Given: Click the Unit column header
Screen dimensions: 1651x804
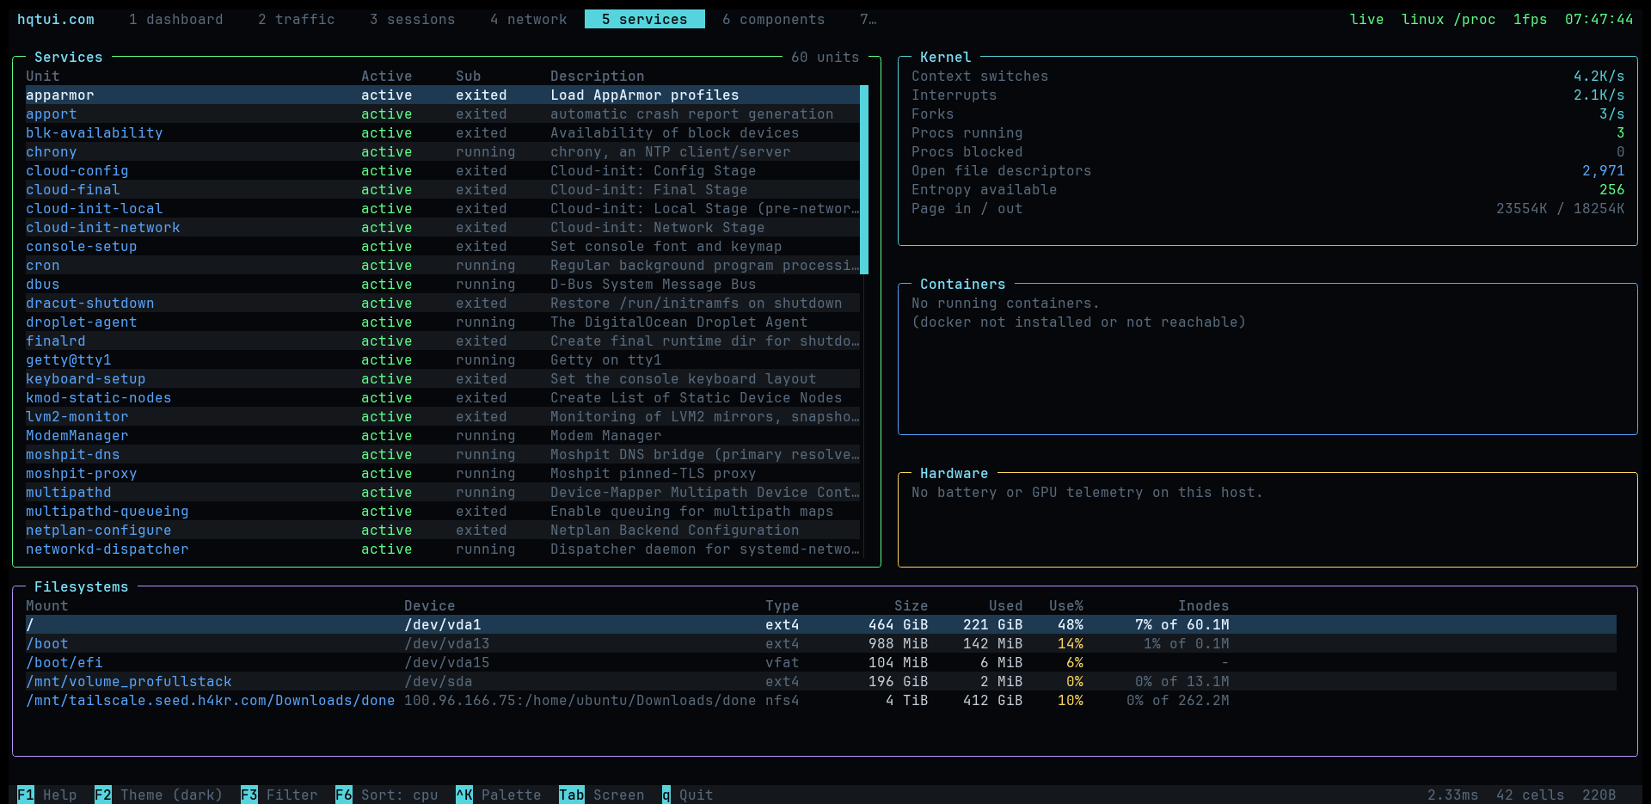Looking at the screenshot, I should [x=43, y=76].
